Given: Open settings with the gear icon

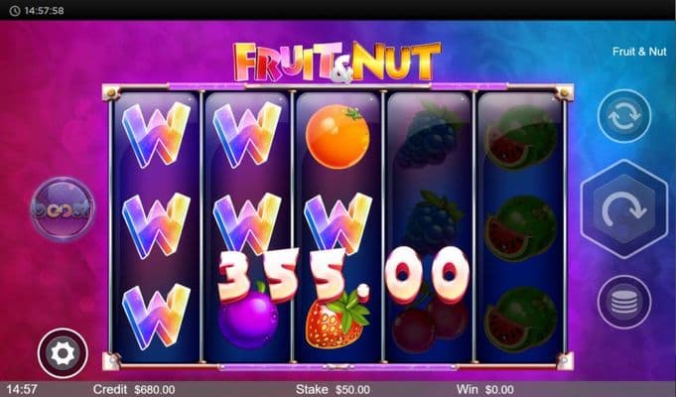Looking at the screenshot, I should coord(63,353).
